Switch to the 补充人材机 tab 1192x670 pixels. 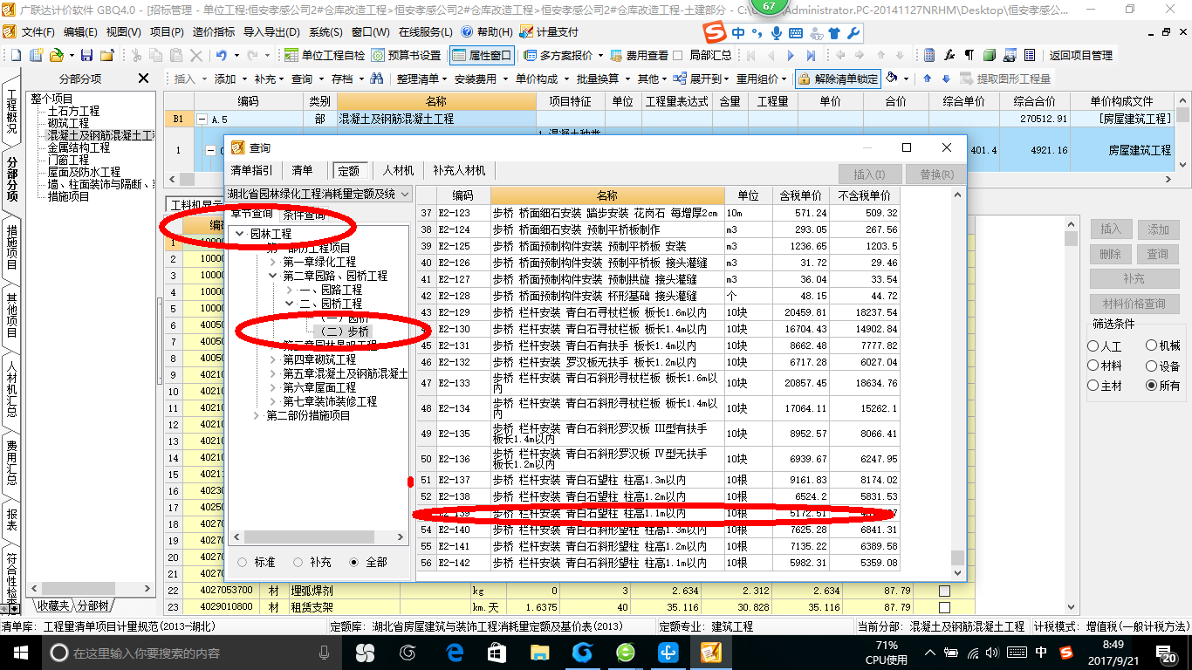459,170
